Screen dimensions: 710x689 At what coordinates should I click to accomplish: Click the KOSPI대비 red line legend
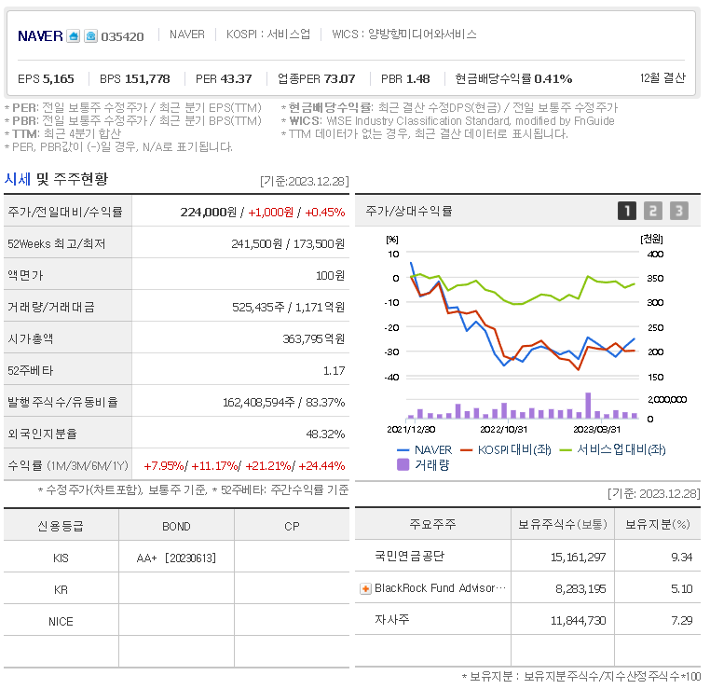pyautogui.click(x=506, y=449)
